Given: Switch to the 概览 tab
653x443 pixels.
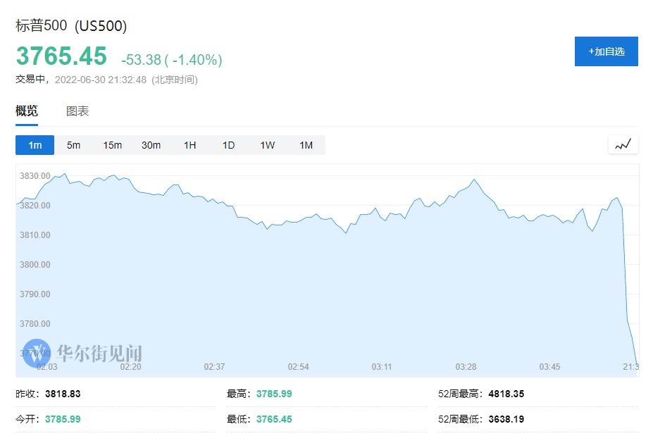Looking at the screenshot, I should click(27, 111).
